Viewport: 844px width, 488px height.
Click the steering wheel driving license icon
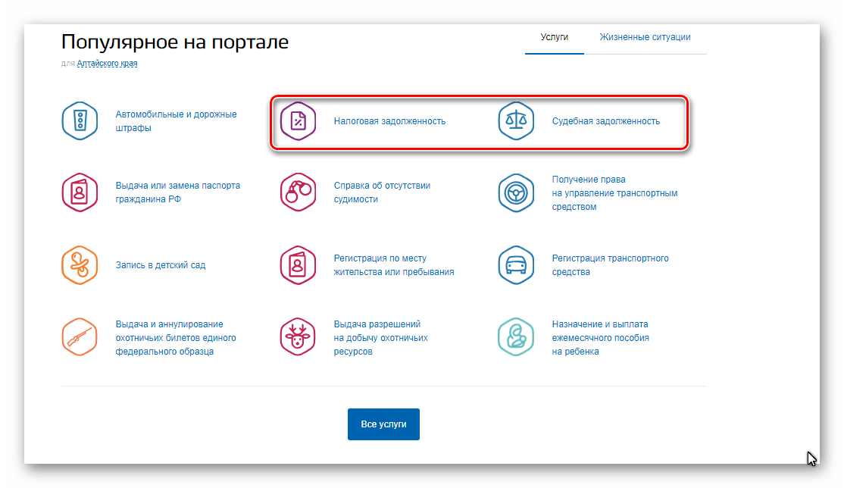pyautogui.click(x=516, y=192)
